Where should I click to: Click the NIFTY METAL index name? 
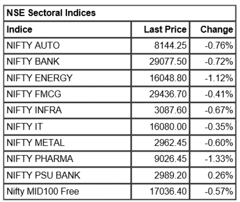tap(36, 143)
